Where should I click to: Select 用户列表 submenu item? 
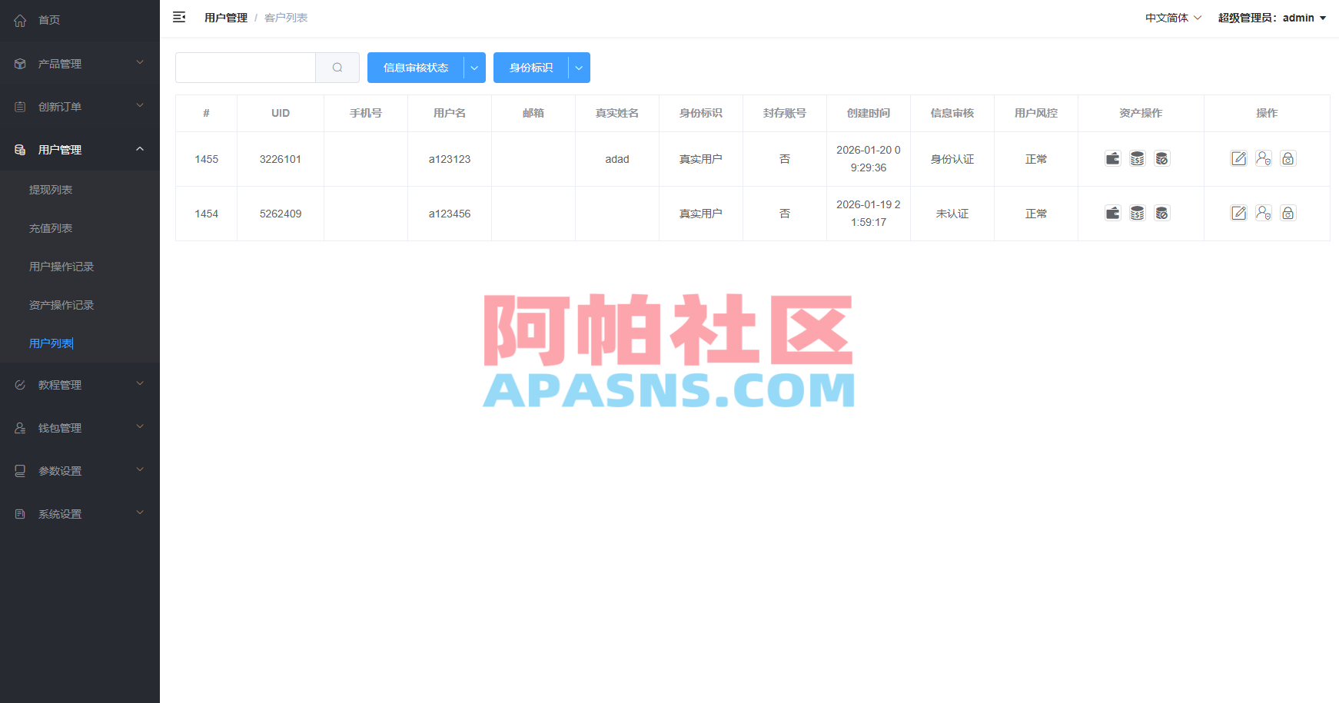coord(80,343)
